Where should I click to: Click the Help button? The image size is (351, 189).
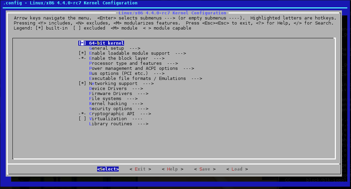tap(172, 169)
